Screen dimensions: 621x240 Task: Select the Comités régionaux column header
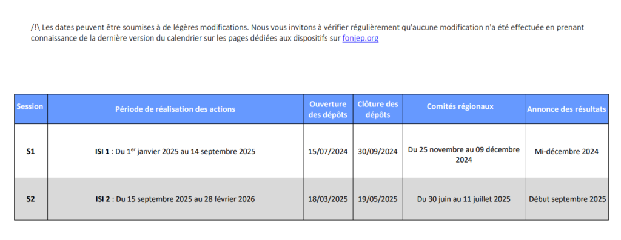coord(464,109)
